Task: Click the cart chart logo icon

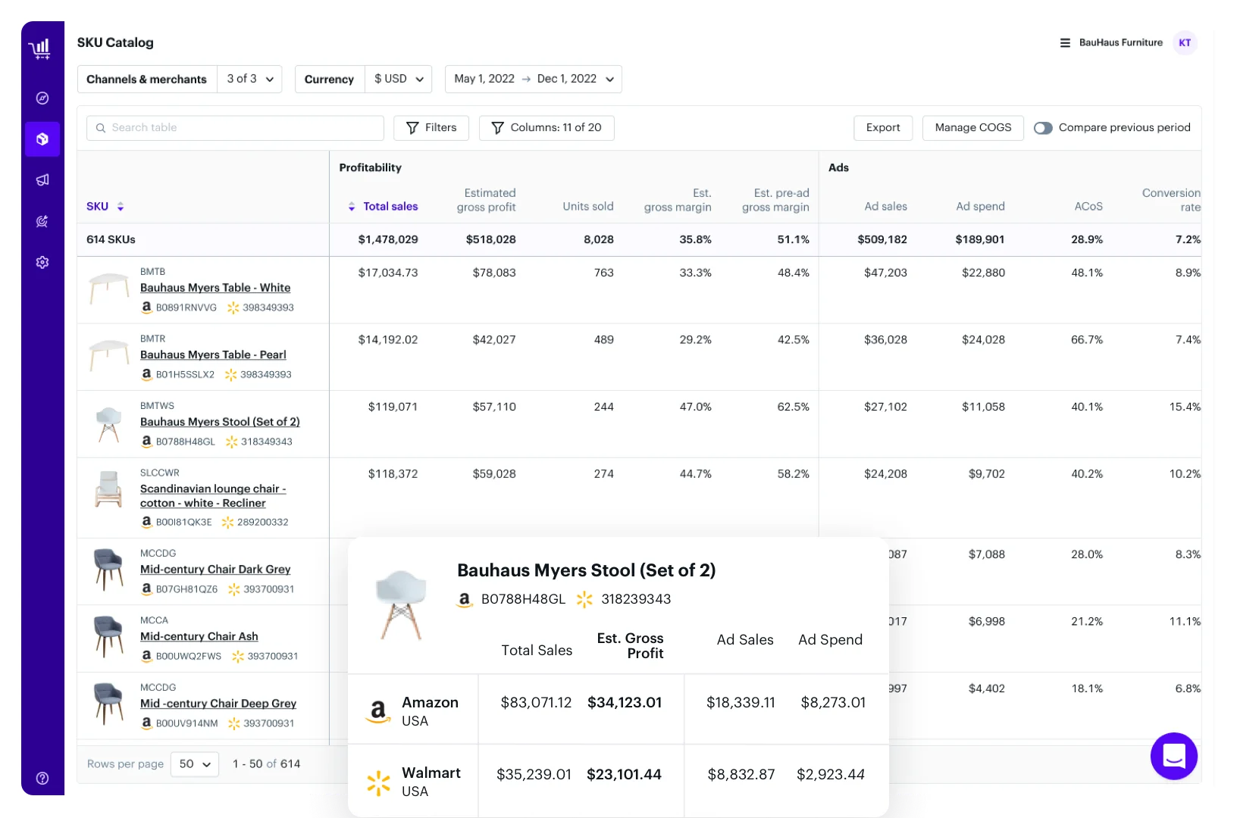Action: (41, 49)
